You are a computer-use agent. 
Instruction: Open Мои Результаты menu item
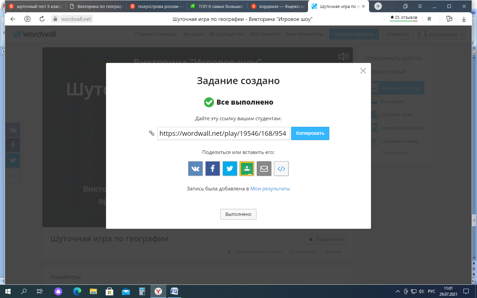point(304,34)
